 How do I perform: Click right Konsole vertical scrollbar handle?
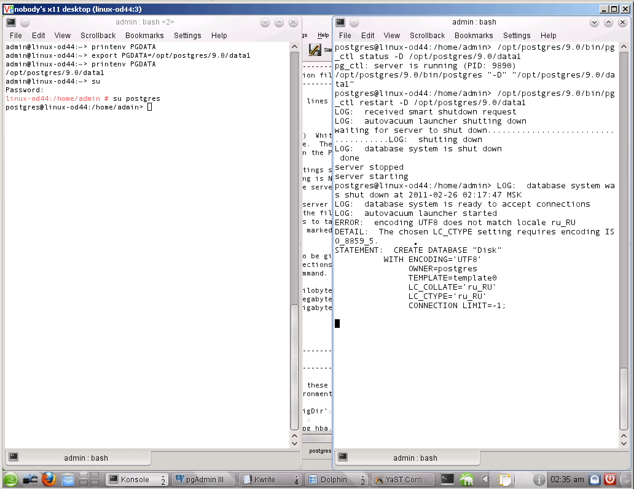pyautogui.click(x=624, y=399)
